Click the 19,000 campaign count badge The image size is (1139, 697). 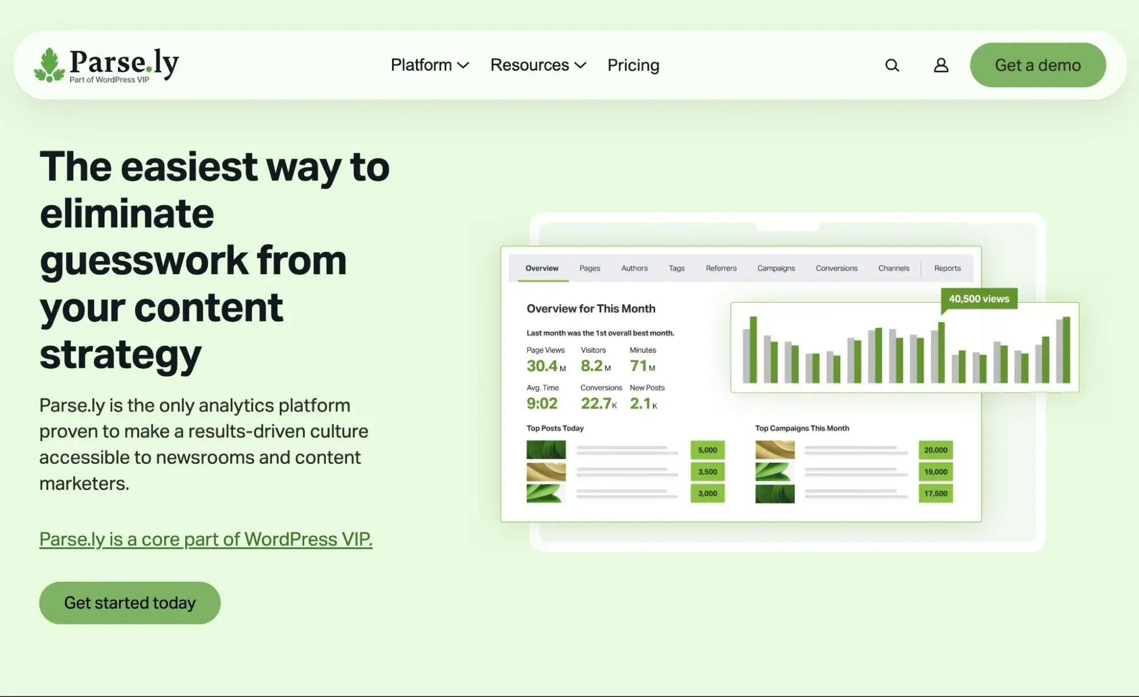click(936, 472)
